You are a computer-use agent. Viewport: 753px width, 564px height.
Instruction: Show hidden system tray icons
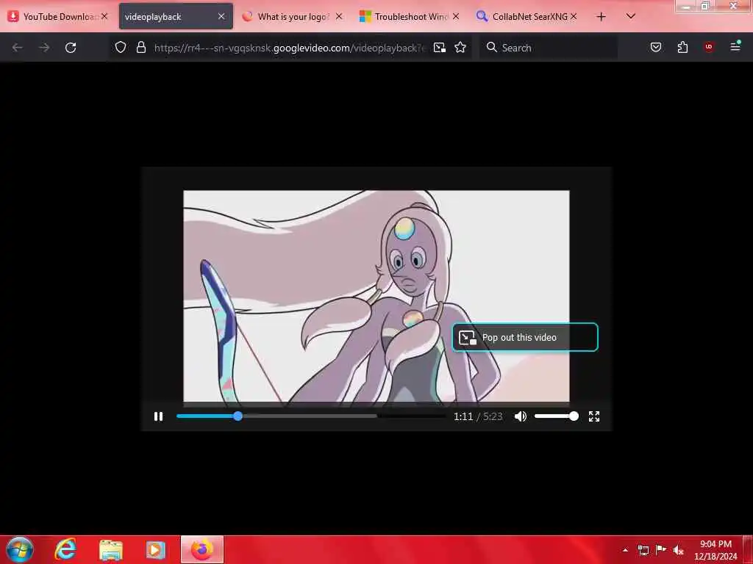tap(625, 550)
